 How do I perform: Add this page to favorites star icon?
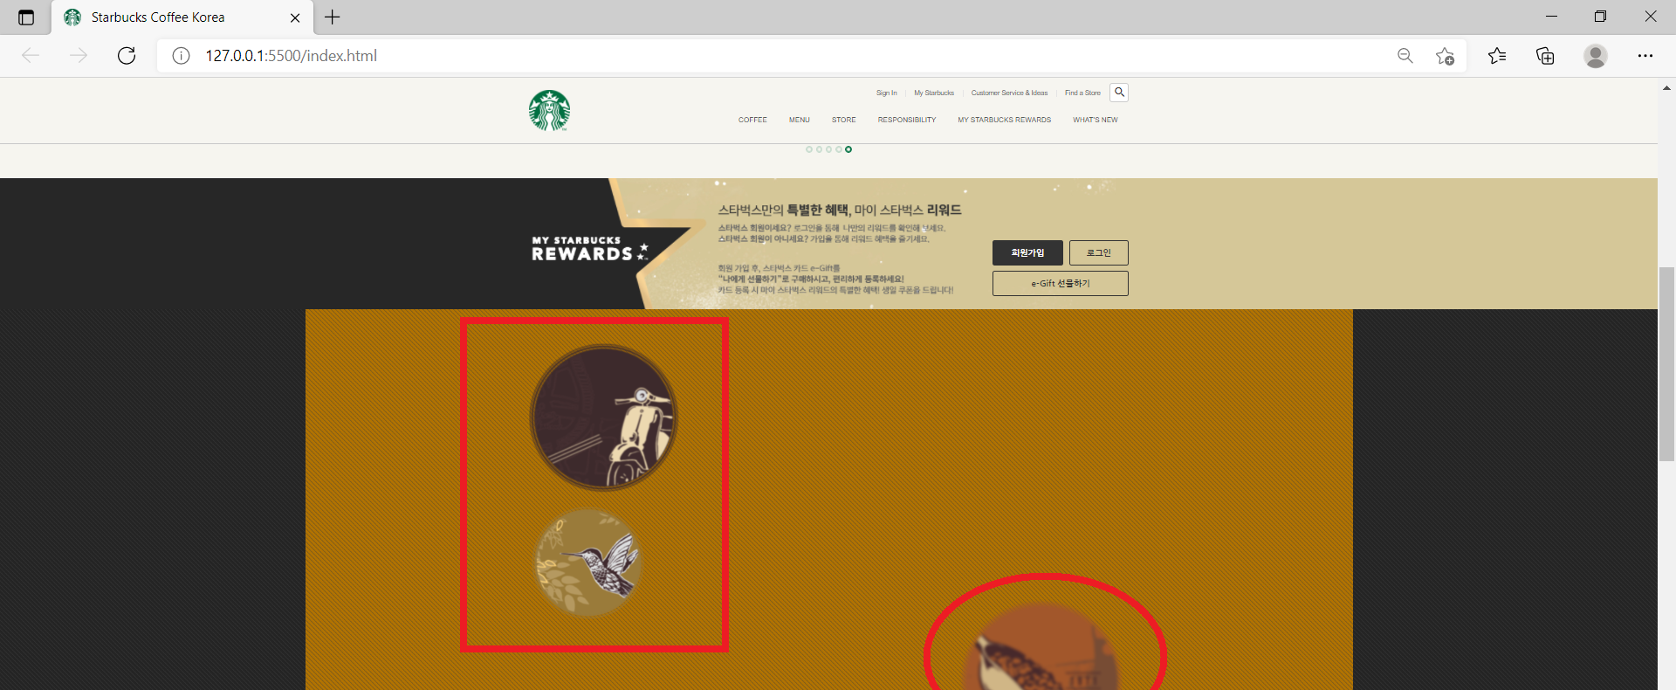click(x=1445, y=56)
